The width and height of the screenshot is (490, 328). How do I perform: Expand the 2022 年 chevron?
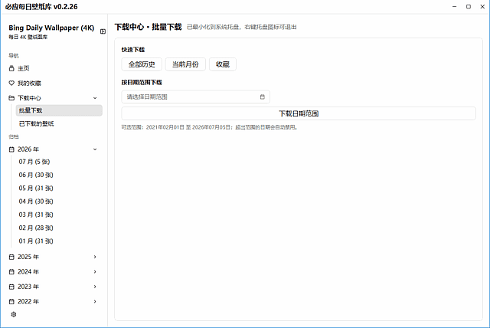pyautogui.click(x=95, y=302)
